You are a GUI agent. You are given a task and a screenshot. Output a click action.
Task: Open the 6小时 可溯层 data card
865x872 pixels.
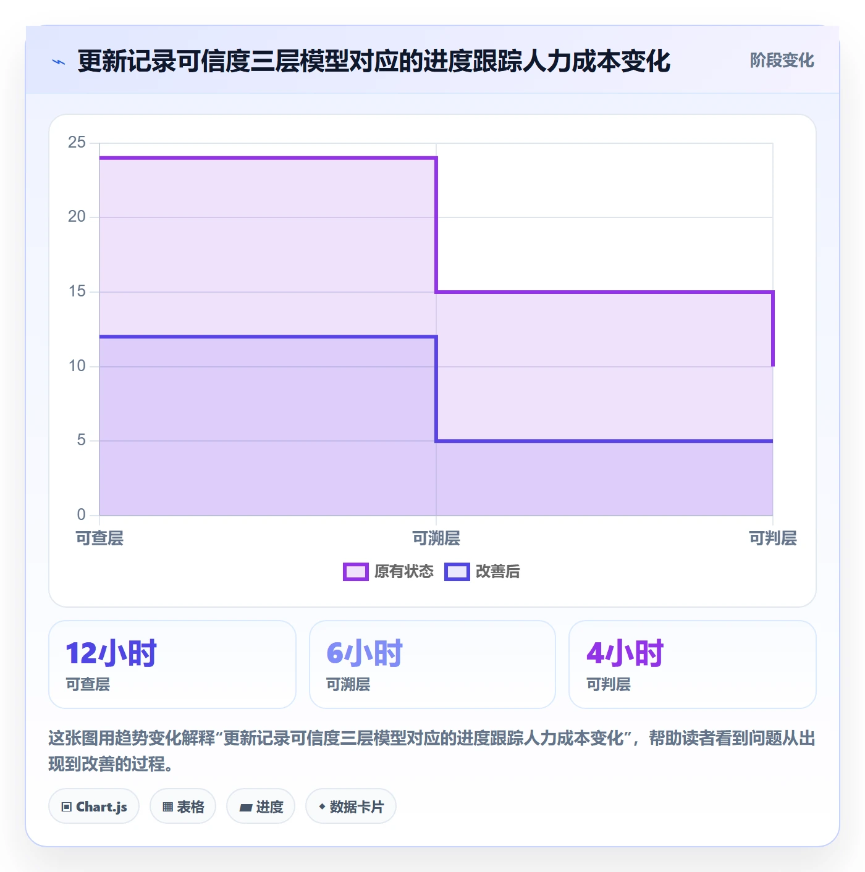432,664
